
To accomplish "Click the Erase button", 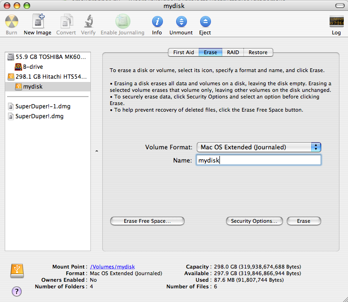I will click(x=304, y=221).
